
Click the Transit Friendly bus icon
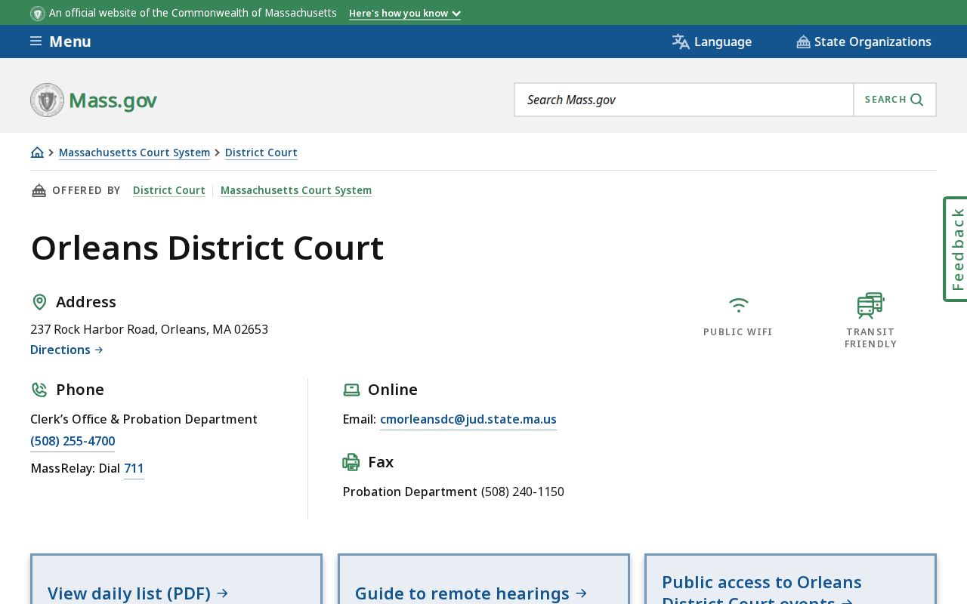870,306
